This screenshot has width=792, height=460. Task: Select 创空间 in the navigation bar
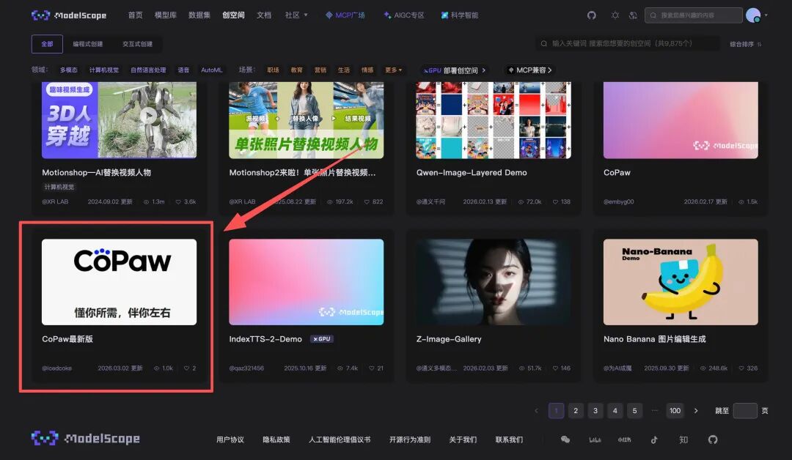(x=233, y=15)
